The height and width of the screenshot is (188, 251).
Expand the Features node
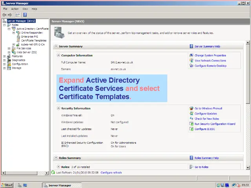tap(4, 56)
